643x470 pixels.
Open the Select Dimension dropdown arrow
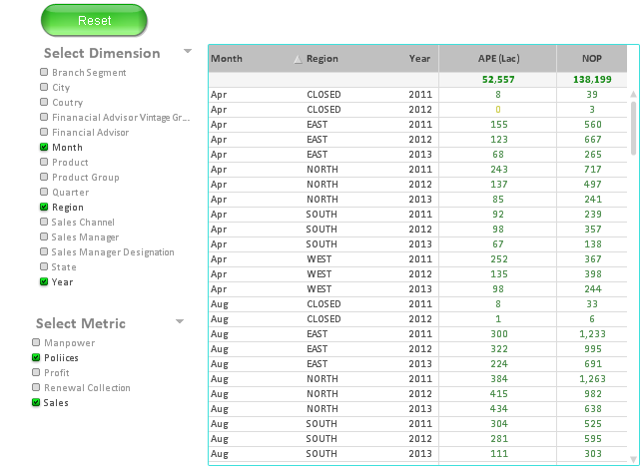[188, 52]
